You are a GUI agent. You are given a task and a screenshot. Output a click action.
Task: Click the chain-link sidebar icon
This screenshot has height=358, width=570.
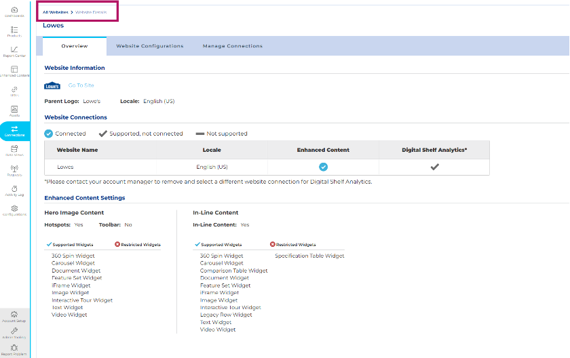(x=14, y=89)
